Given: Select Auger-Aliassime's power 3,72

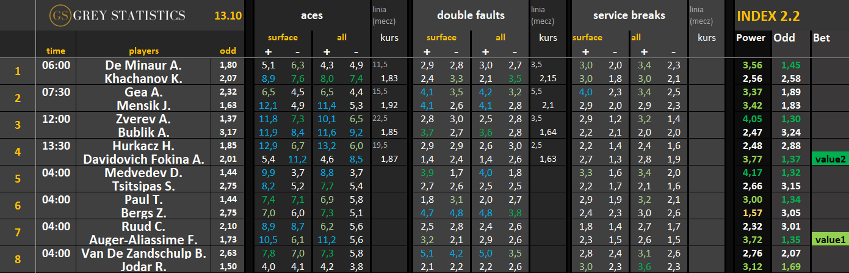Looking at the screenshot, I should 750,239.
